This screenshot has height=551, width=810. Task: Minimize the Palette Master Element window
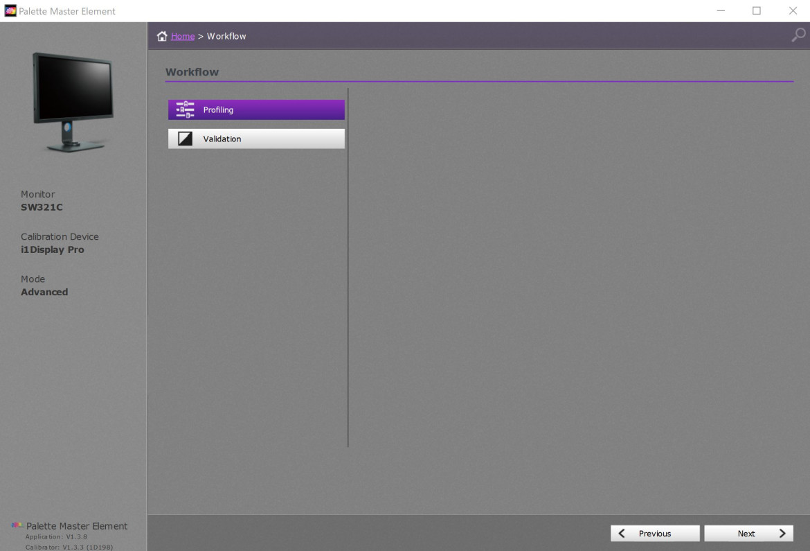[721, 11]
